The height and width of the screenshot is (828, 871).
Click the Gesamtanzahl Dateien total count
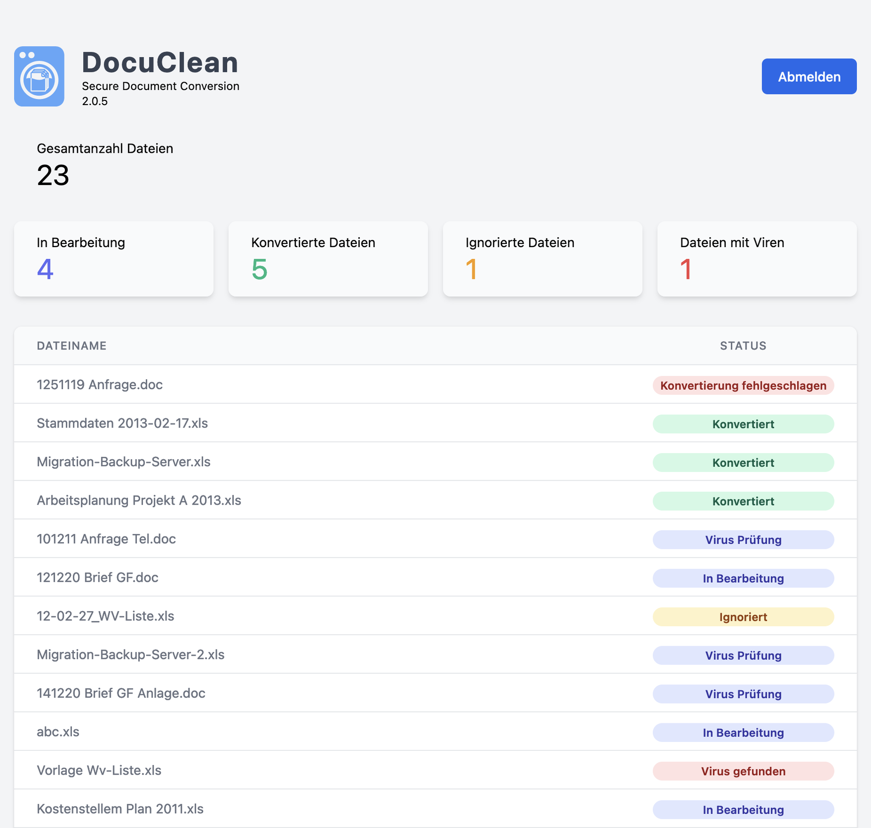[53, 175]
